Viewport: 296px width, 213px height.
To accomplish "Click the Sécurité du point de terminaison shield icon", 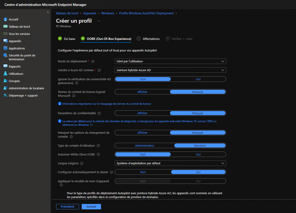I will coord(5,55).
